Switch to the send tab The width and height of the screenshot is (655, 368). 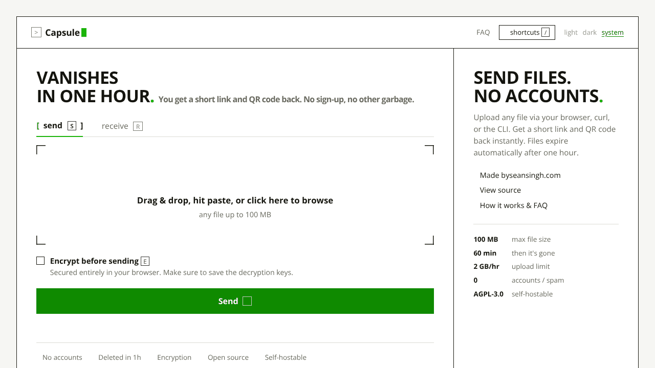(59, 126)
